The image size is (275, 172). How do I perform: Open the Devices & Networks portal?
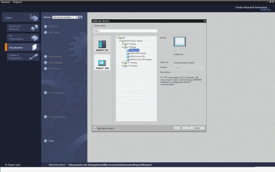[x=23, y=28]
